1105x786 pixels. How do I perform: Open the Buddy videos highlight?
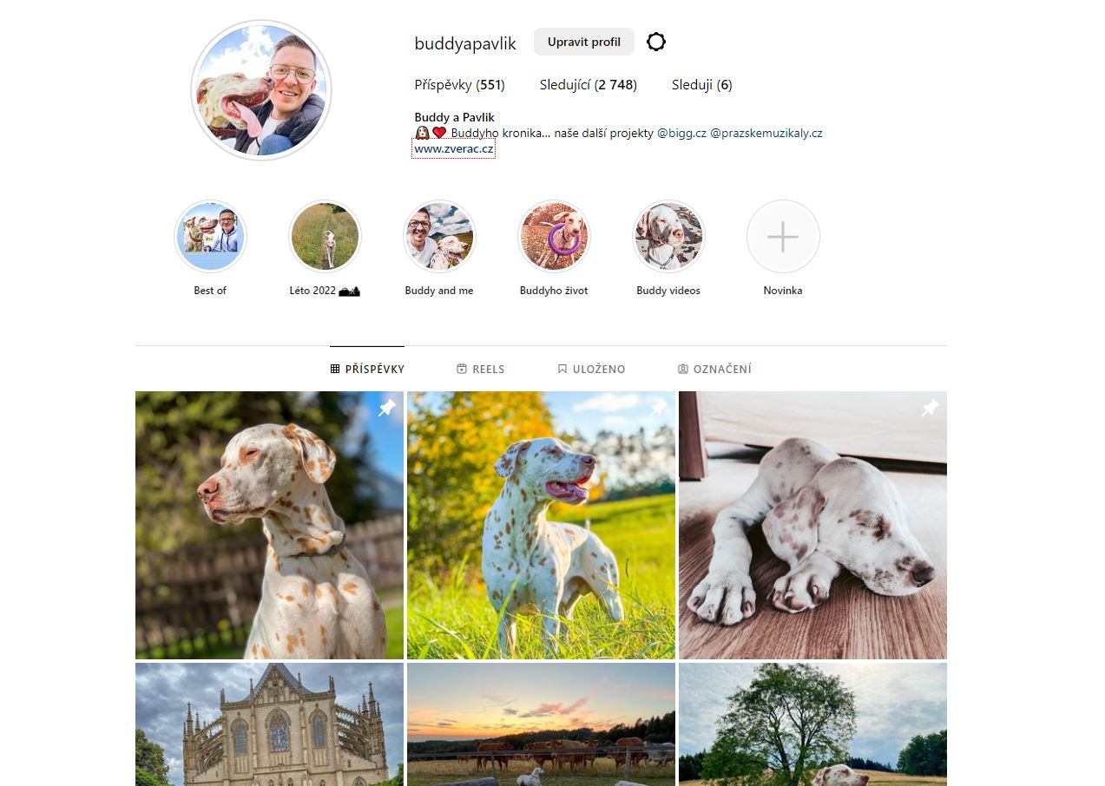pyautogui.click(x=668, y=236)
